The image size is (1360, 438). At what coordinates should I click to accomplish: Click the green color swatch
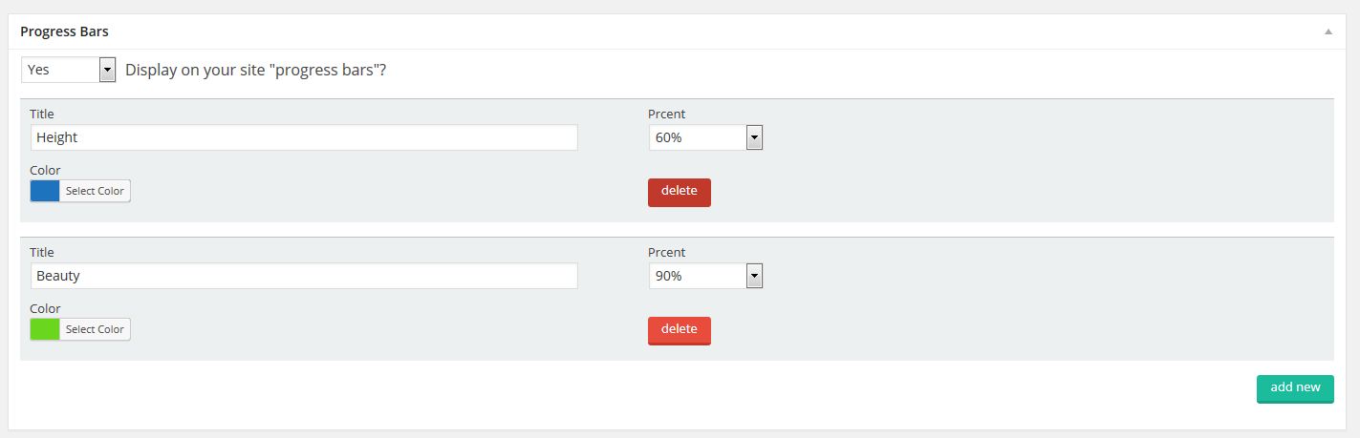click(45, 329)
